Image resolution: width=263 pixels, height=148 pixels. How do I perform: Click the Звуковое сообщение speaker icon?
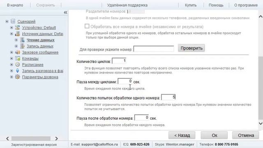[x=17, y=52]
